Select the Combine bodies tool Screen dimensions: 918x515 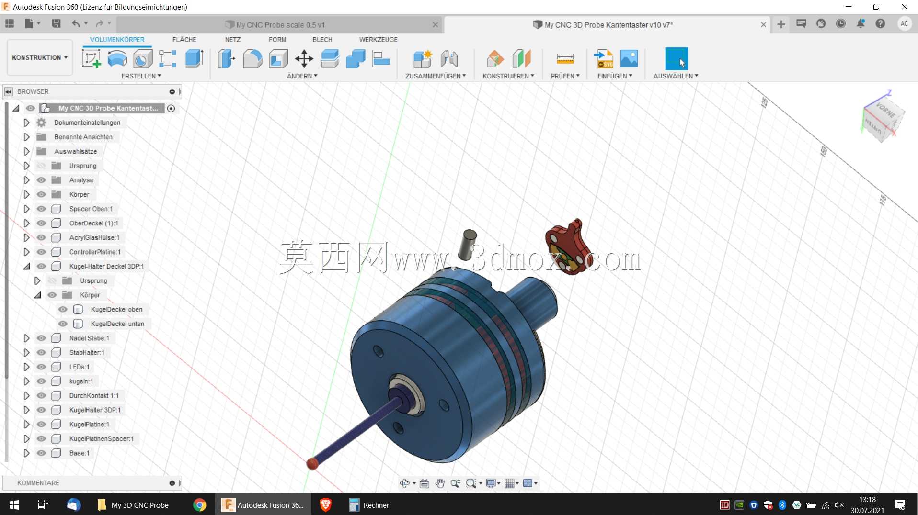point(356,59)
